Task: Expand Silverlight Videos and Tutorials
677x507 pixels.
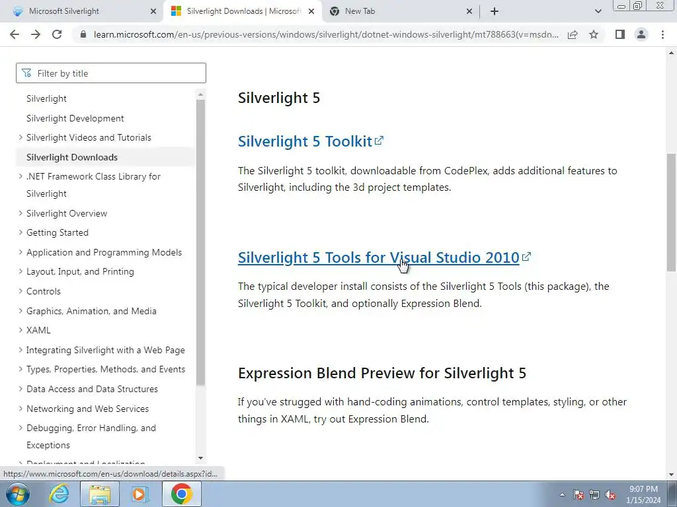Action: tap(20, 137)
